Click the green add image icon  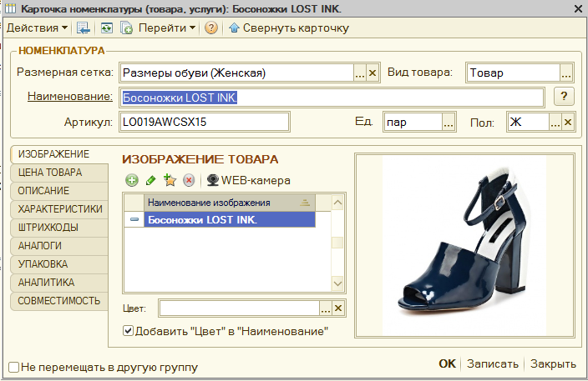tap(132, 180)
